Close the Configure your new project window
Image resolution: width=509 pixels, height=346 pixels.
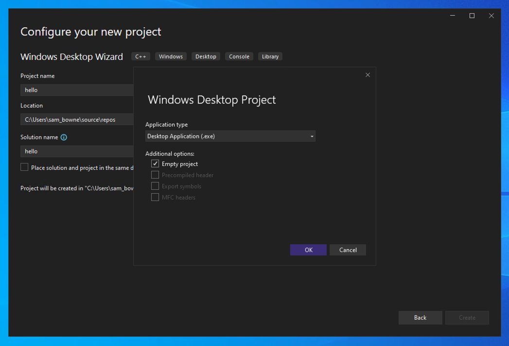coord(491,16)
